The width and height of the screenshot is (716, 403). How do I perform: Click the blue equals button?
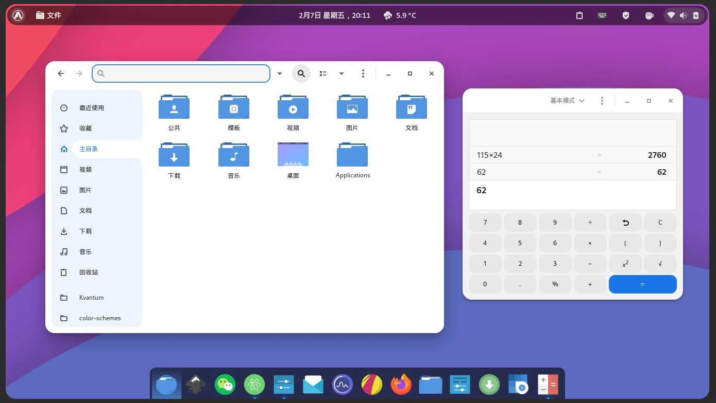pyautogui.click(x=643, y=284)
